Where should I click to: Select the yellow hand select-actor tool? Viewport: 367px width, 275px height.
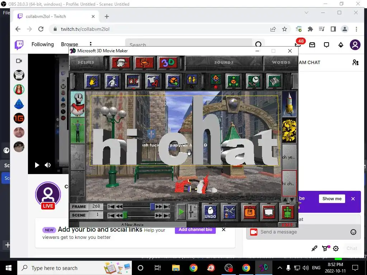click(x=92, y=81)
